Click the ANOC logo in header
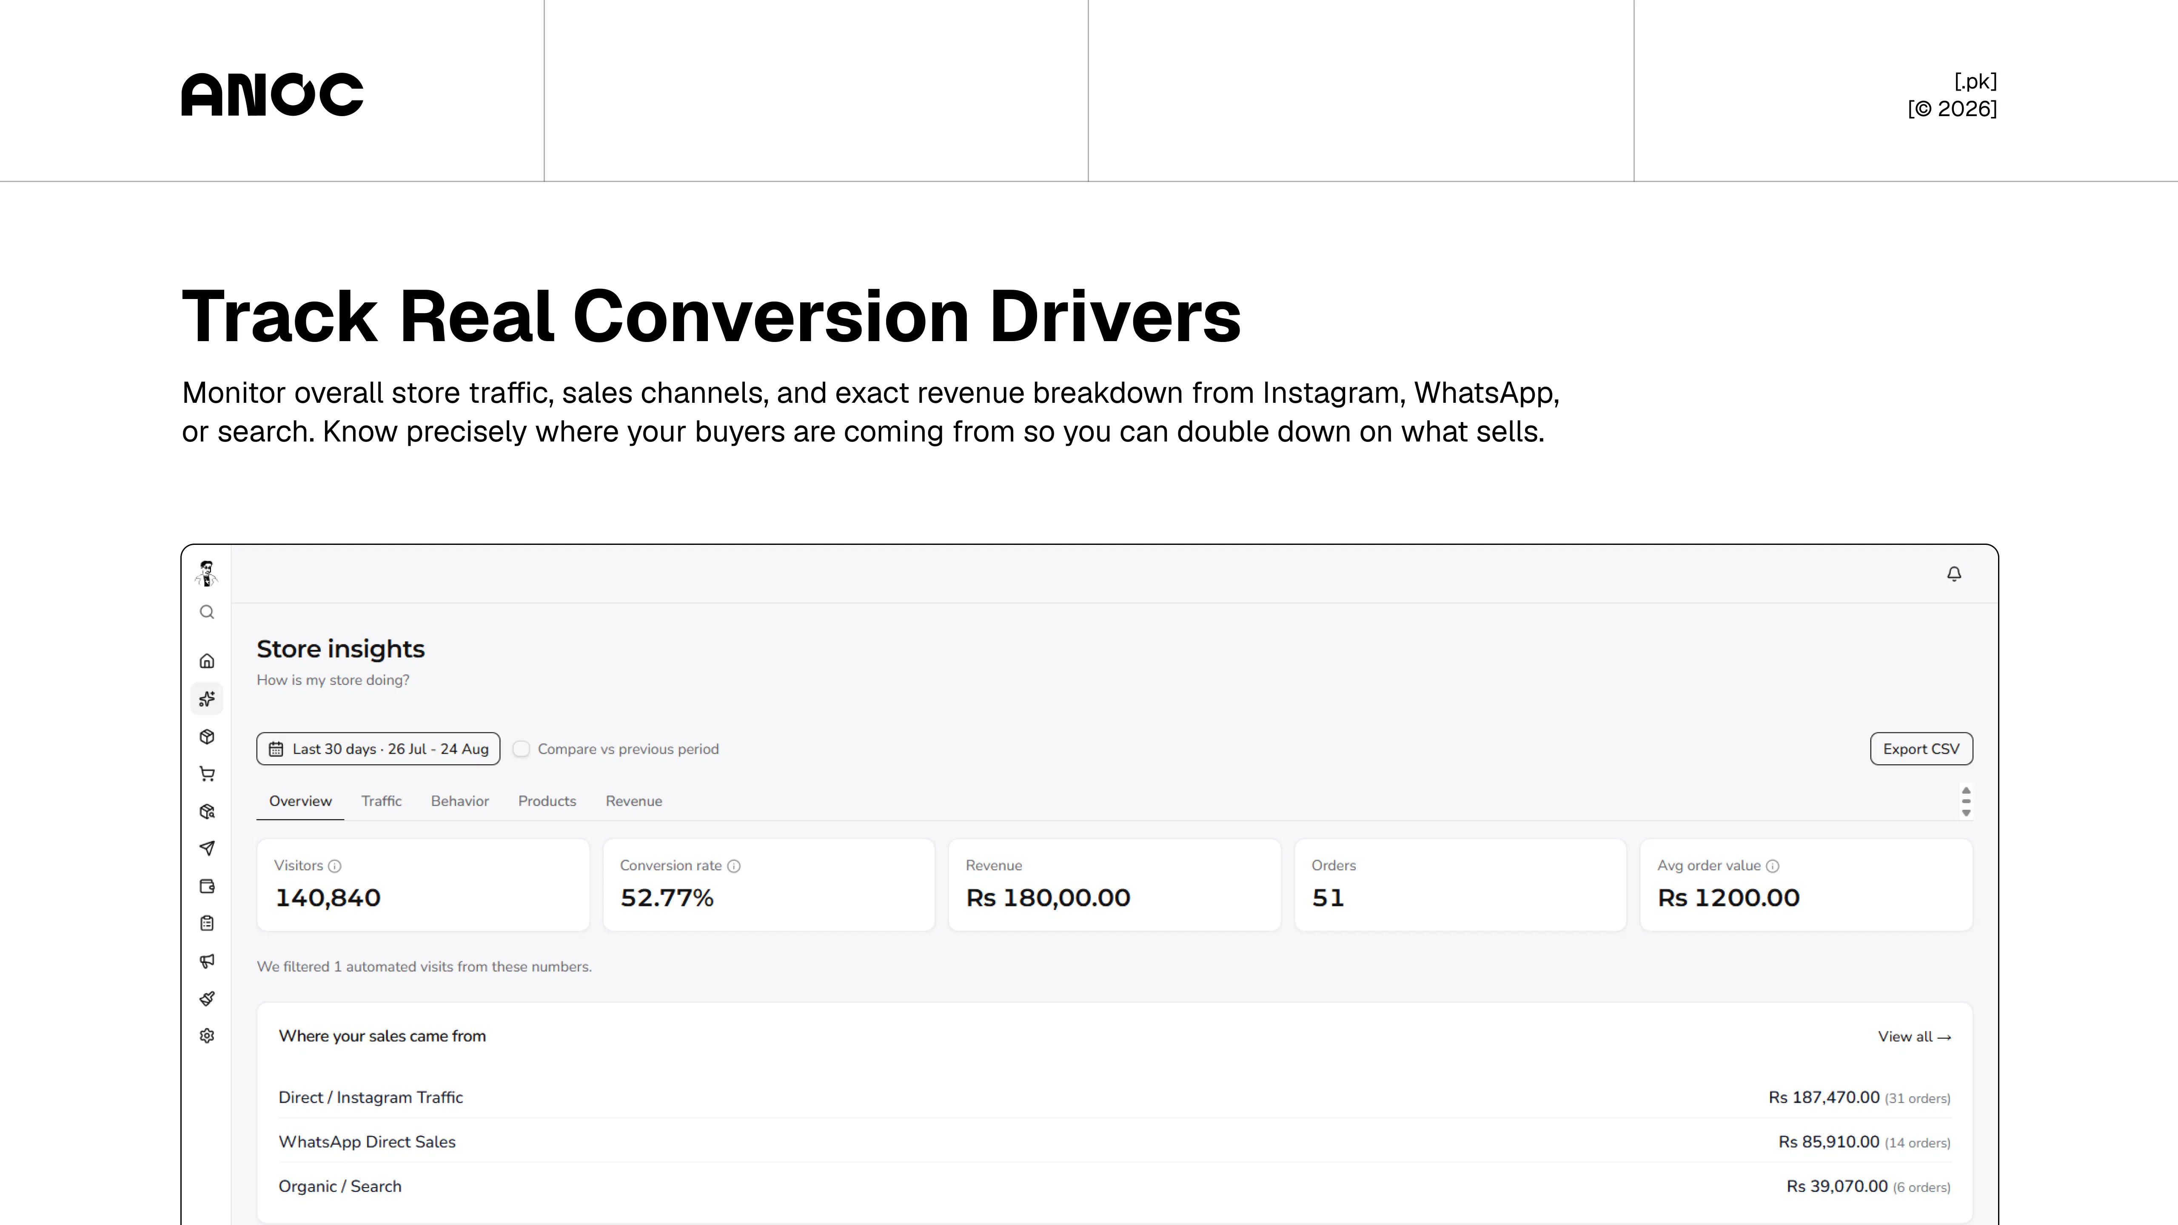2178x1225 pixels. (272, 94)
